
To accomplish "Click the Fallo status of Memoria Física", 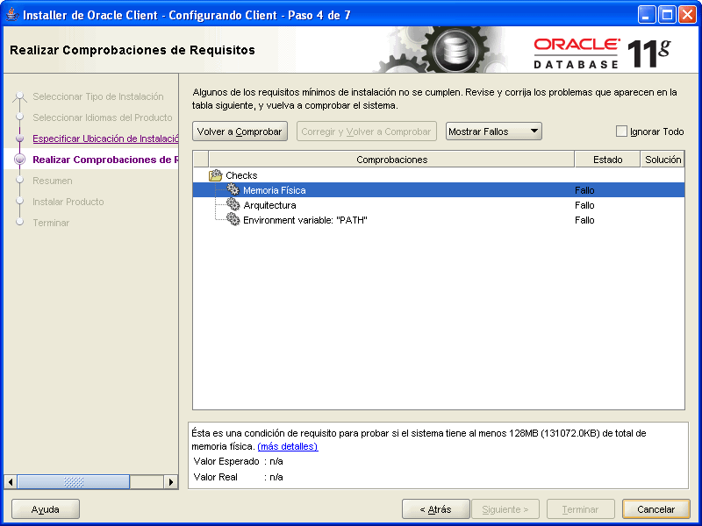I will click(584, 190).
